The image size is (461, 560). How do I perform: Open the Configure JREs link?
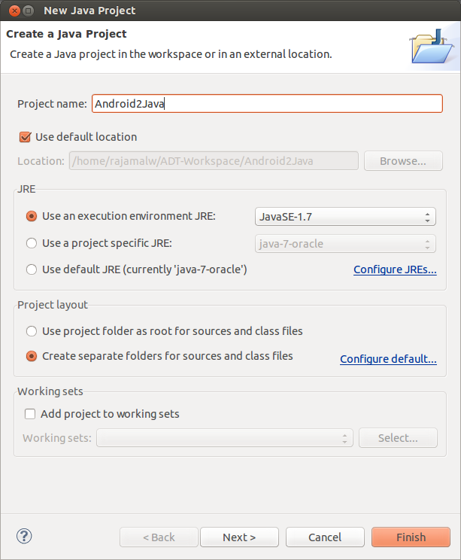(395, 269)
